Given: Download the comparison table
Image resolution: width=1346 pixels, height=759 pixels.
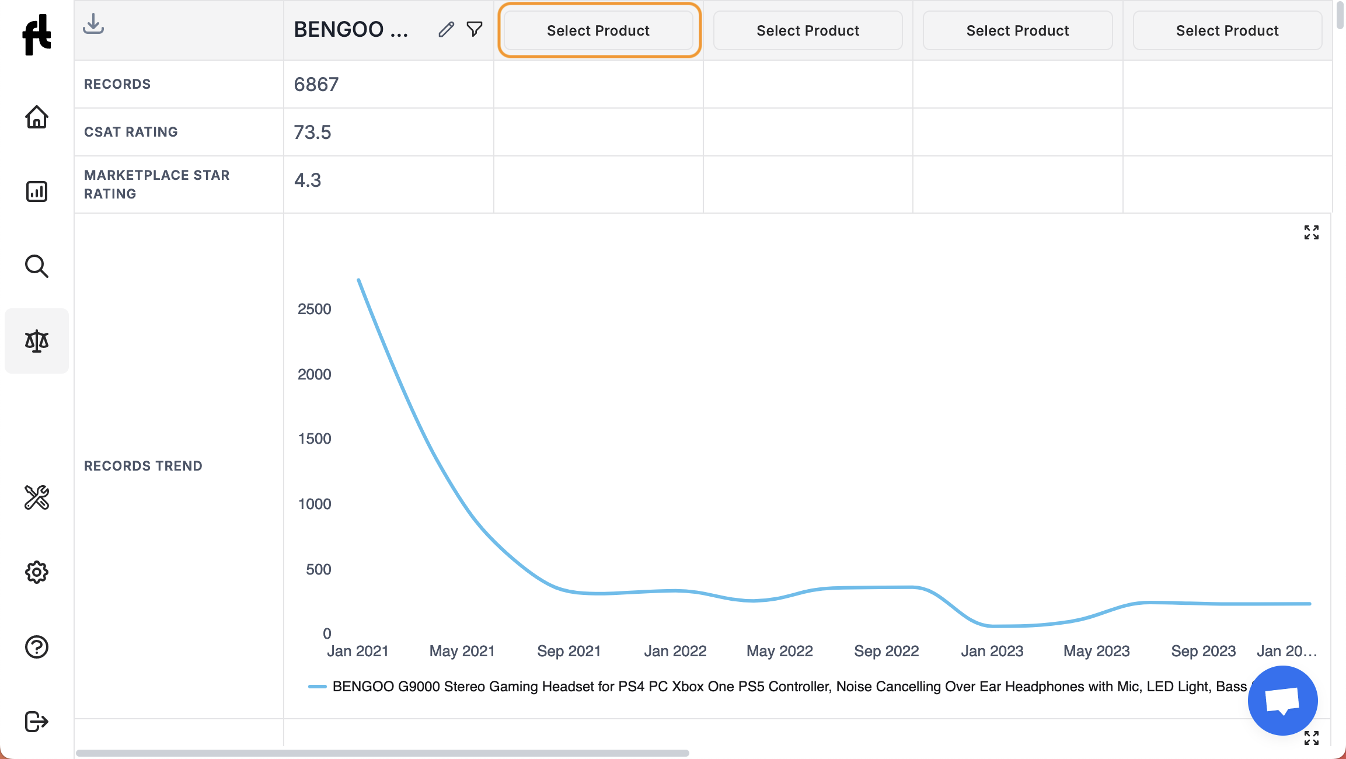Looking at the screenshot, I should [x=93, y=24].
